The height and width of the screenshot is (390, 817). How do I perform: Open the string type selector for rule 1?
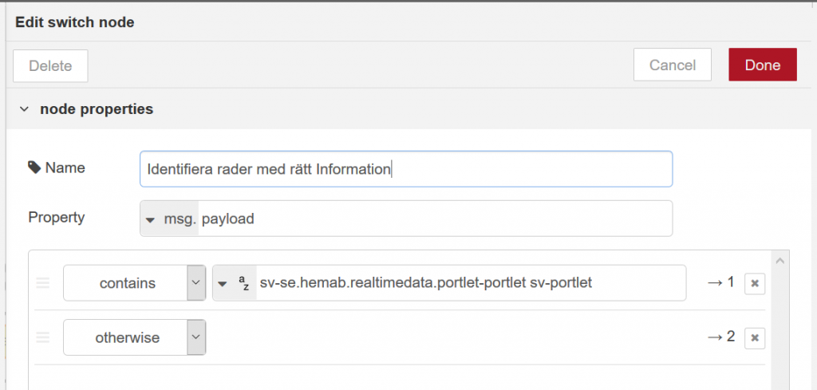point(235,283)
